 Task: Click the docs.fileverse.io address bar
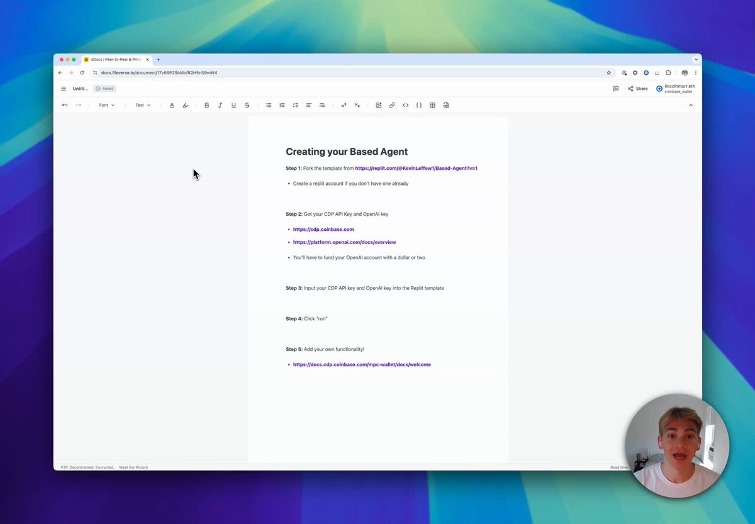click(352, 73)
